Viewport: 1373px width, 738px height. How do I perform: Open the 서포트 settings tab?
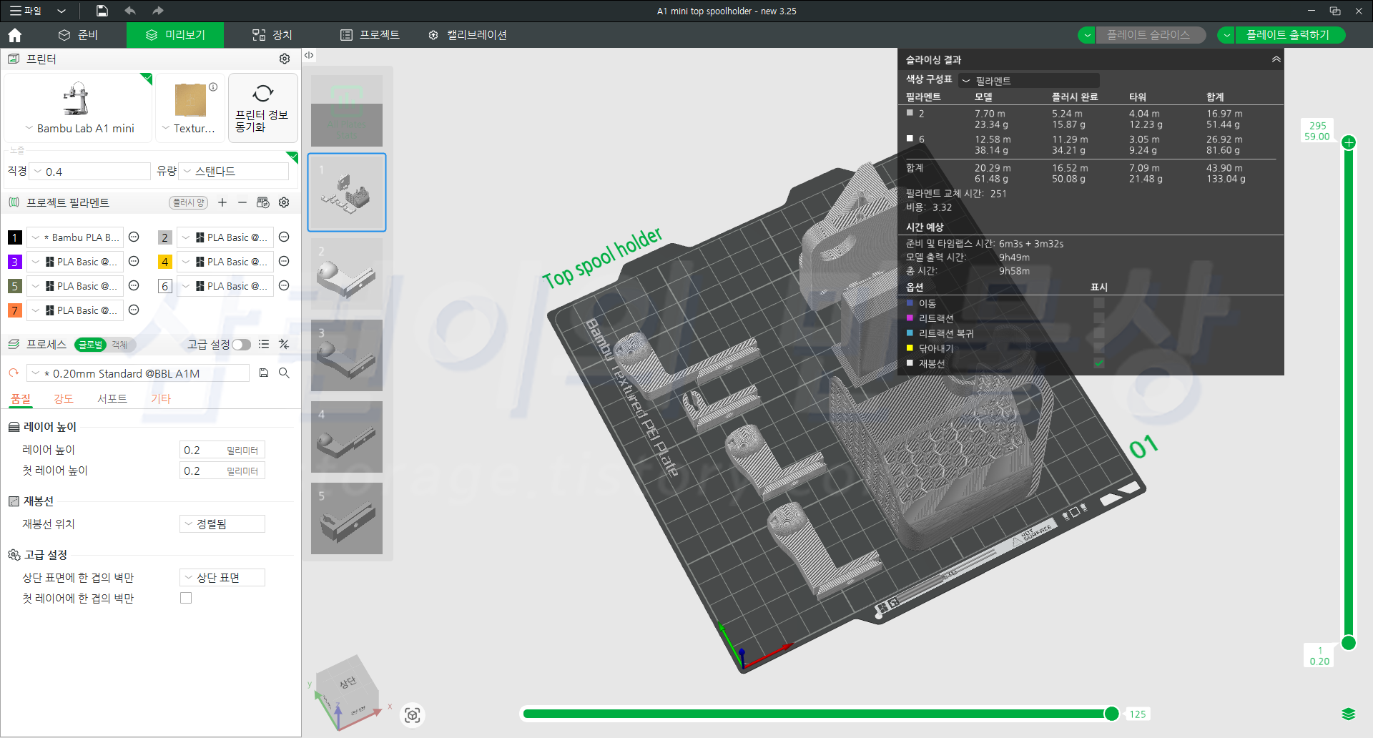click(112, 398)
